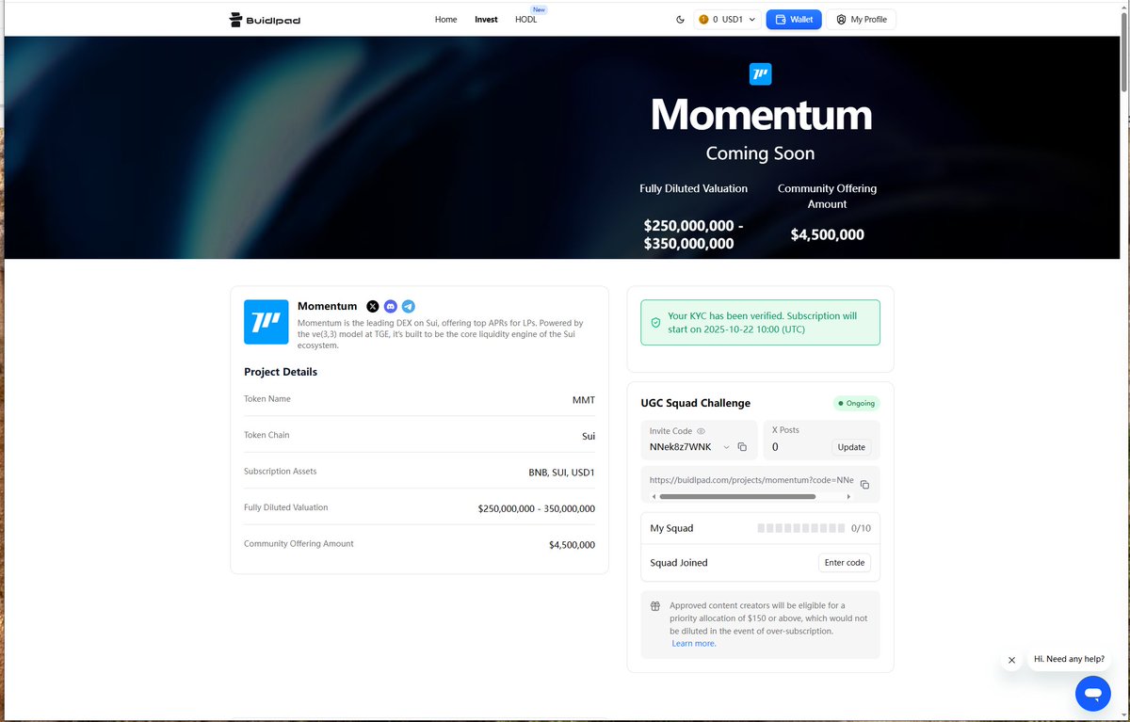The width and height of the screenshot is (1130, 722).
Task: Click the 0/10 squad count
Action: coord(861,528)
